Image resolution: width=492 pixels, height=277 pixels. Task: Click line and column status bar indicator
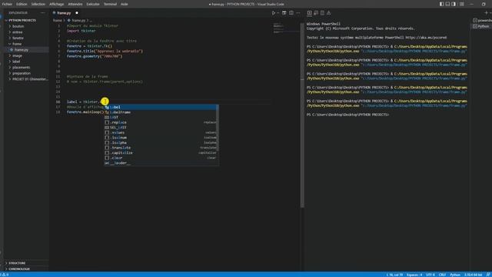coord(394,275)
